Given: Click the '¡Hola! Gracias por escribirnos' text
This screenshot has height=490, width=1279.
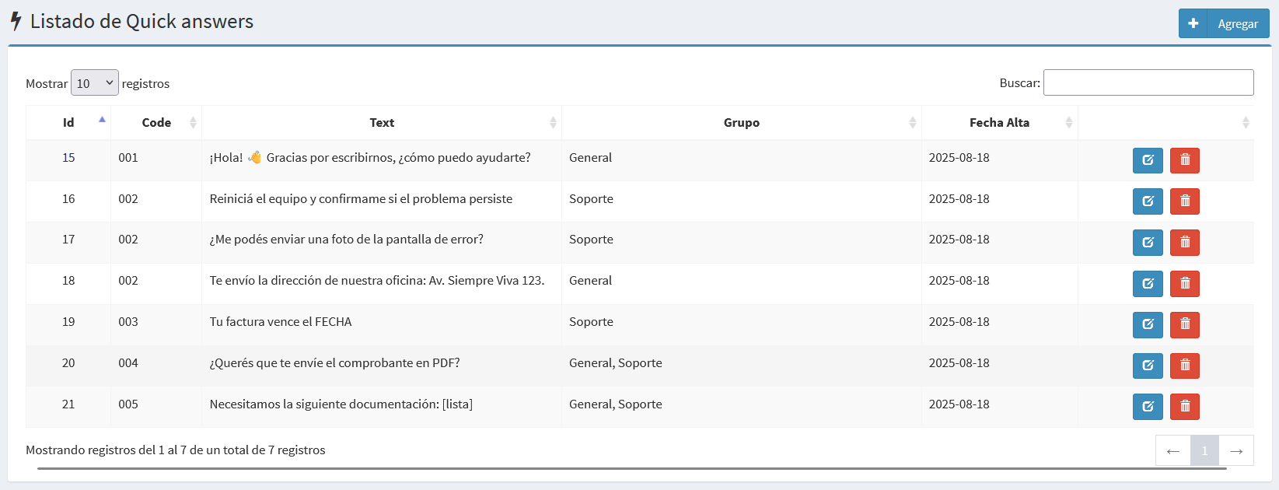Looking at the screenshot, I should point(370,158).
